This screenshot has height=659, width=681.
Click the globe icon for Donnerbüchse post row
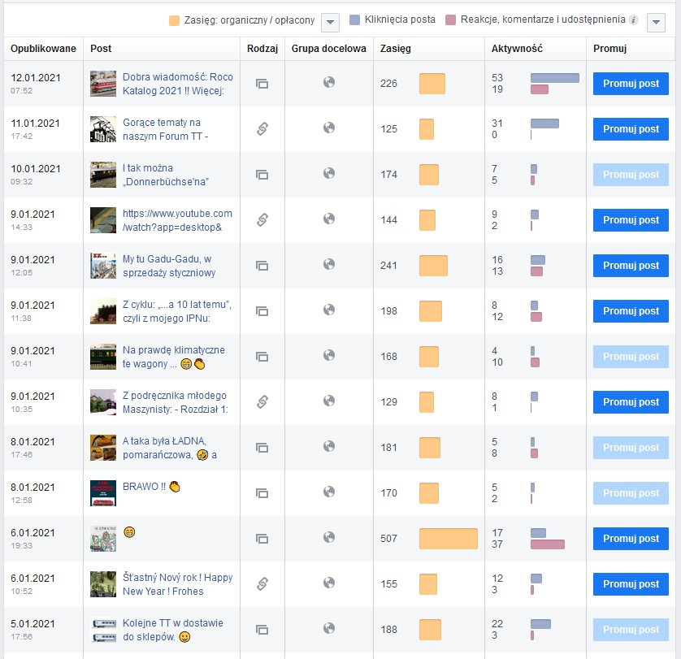[329, 173]
